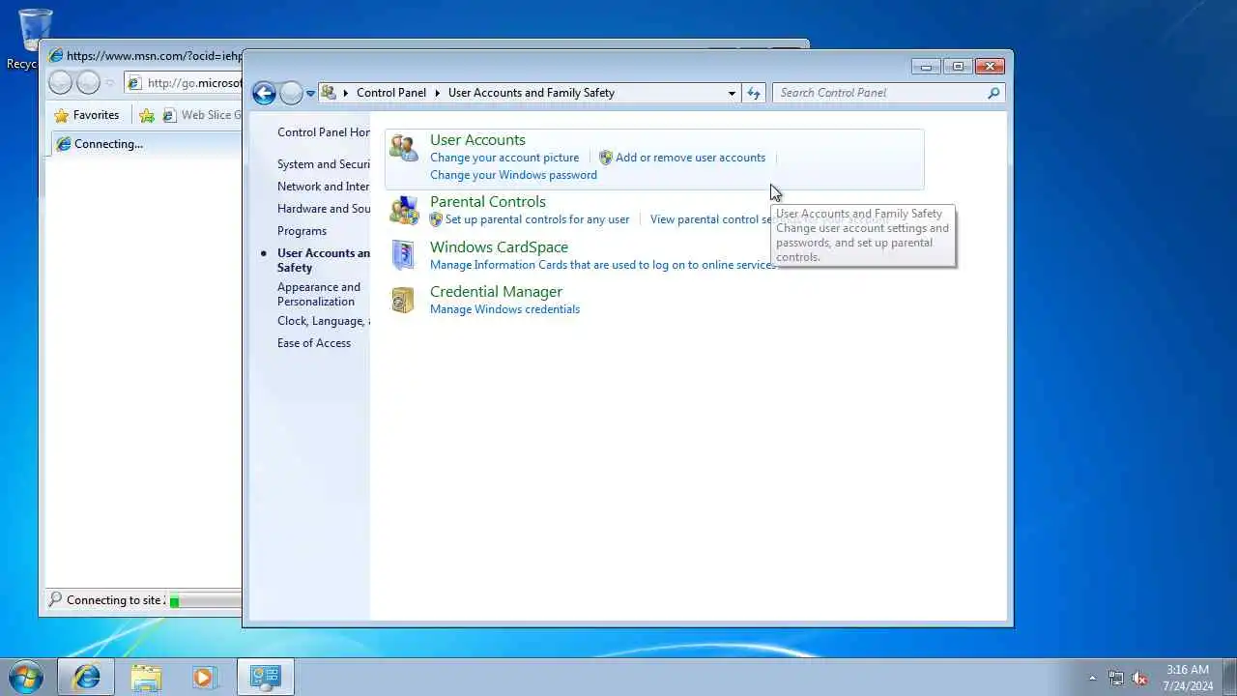Select Ease of Access in sidebar

pos(314,343)
